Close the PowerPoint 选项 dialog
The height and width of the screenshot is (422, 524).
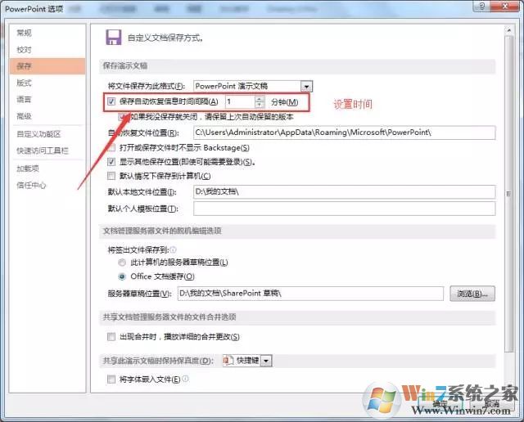pos(505,7)
